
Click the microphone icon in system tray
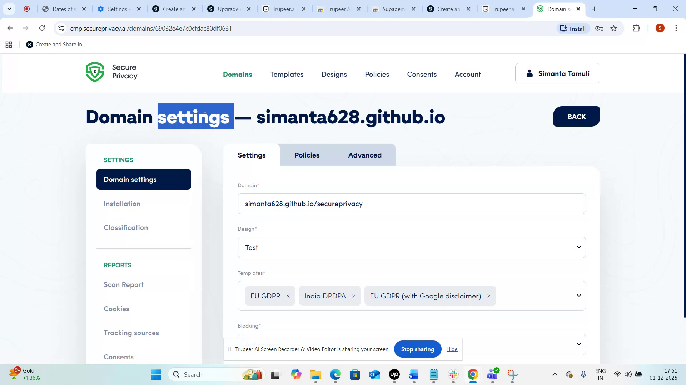point(584,374)
